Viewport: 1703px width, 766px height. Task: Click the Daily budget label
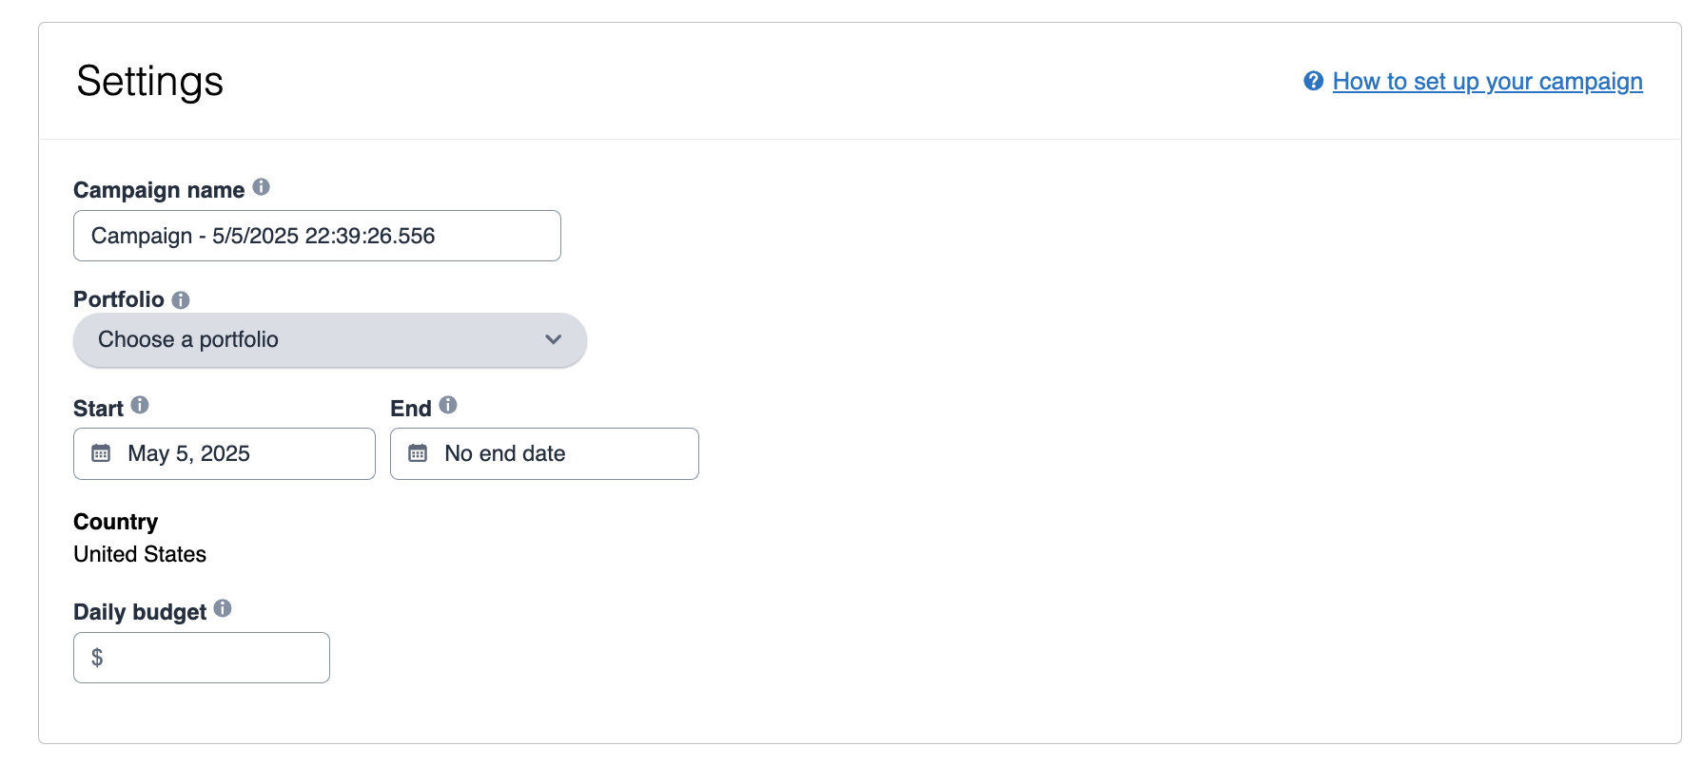click(x=140, y=612)
